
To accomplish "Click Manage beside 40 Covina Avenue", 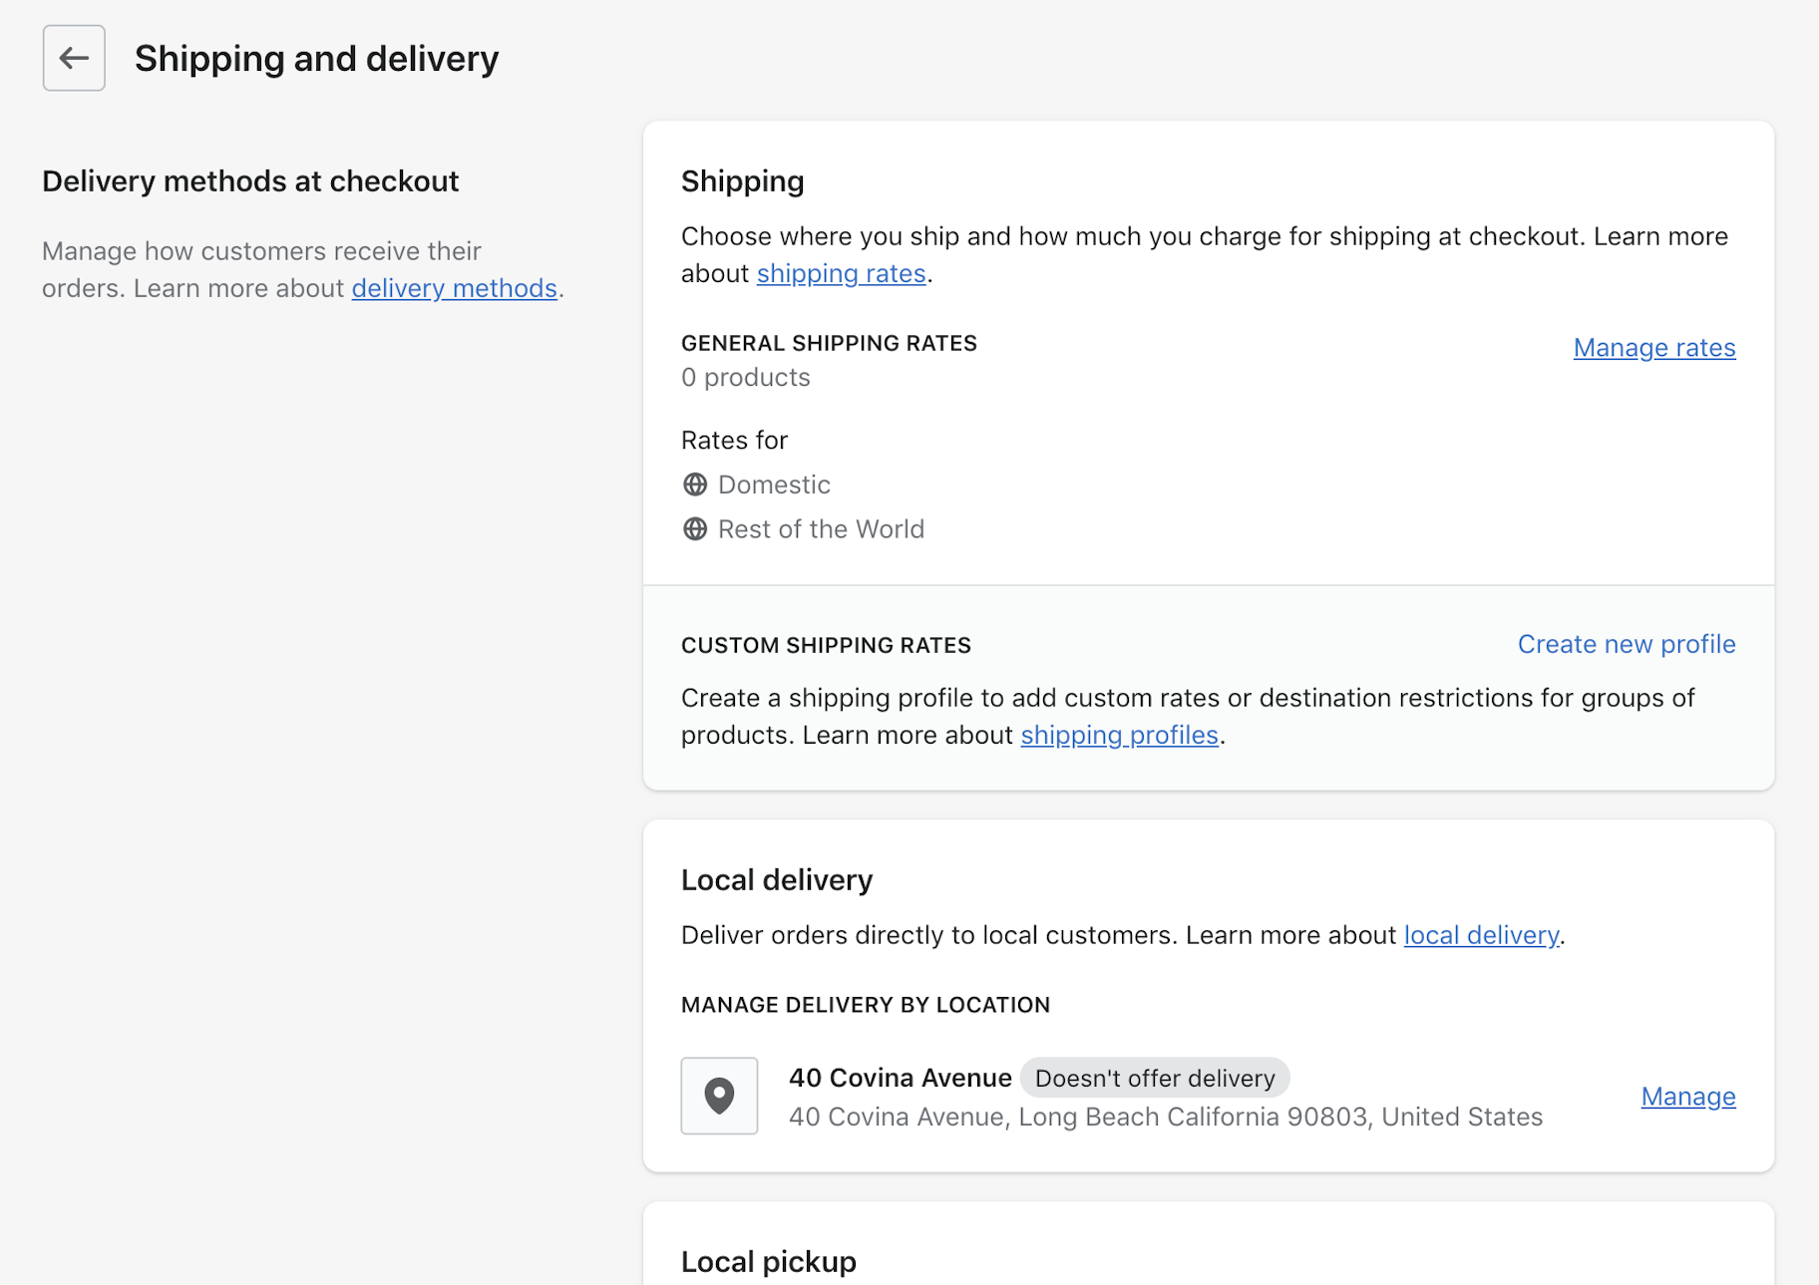I will (1687, 1097).
